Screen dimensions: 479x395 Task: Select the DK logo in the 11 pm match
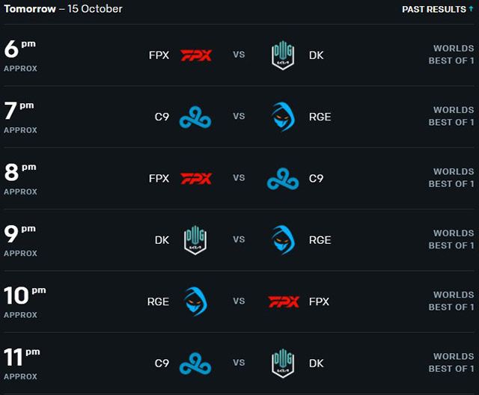tap(283, 364)
